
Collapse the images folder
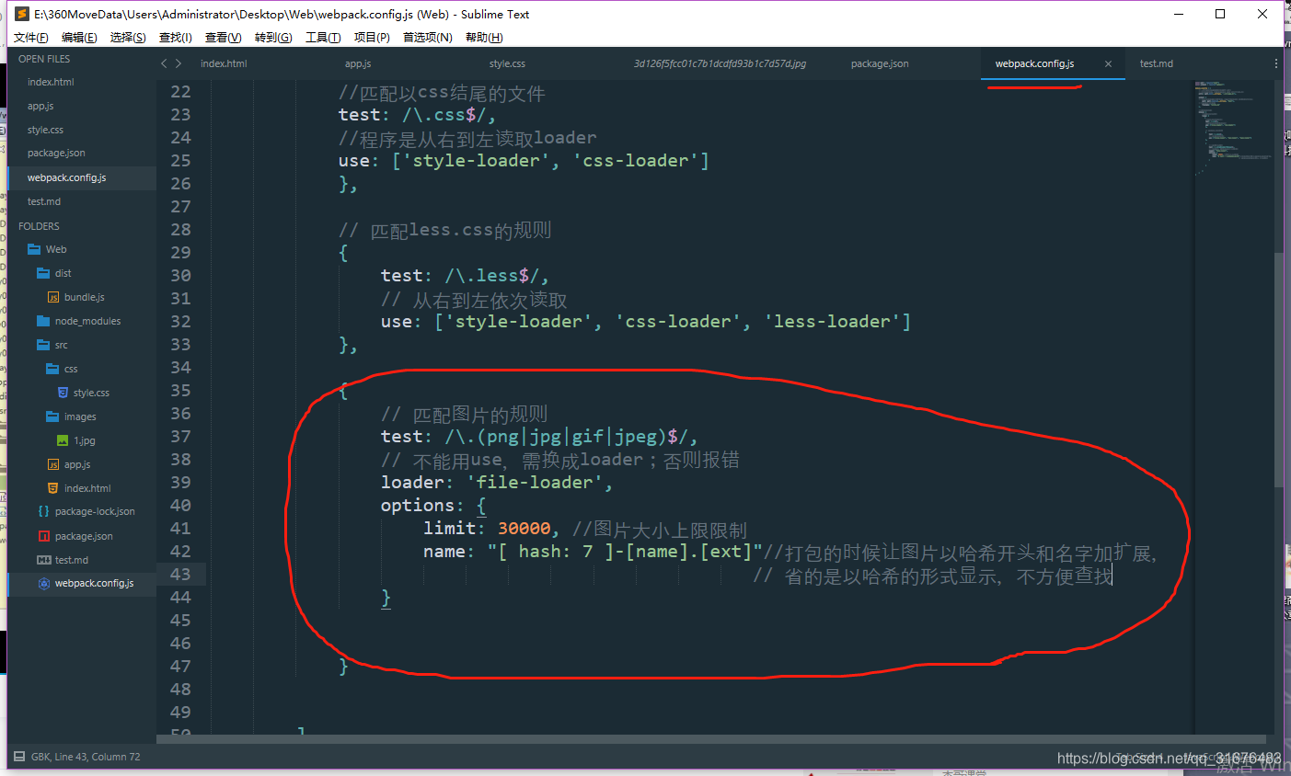[x=52, y=417]
